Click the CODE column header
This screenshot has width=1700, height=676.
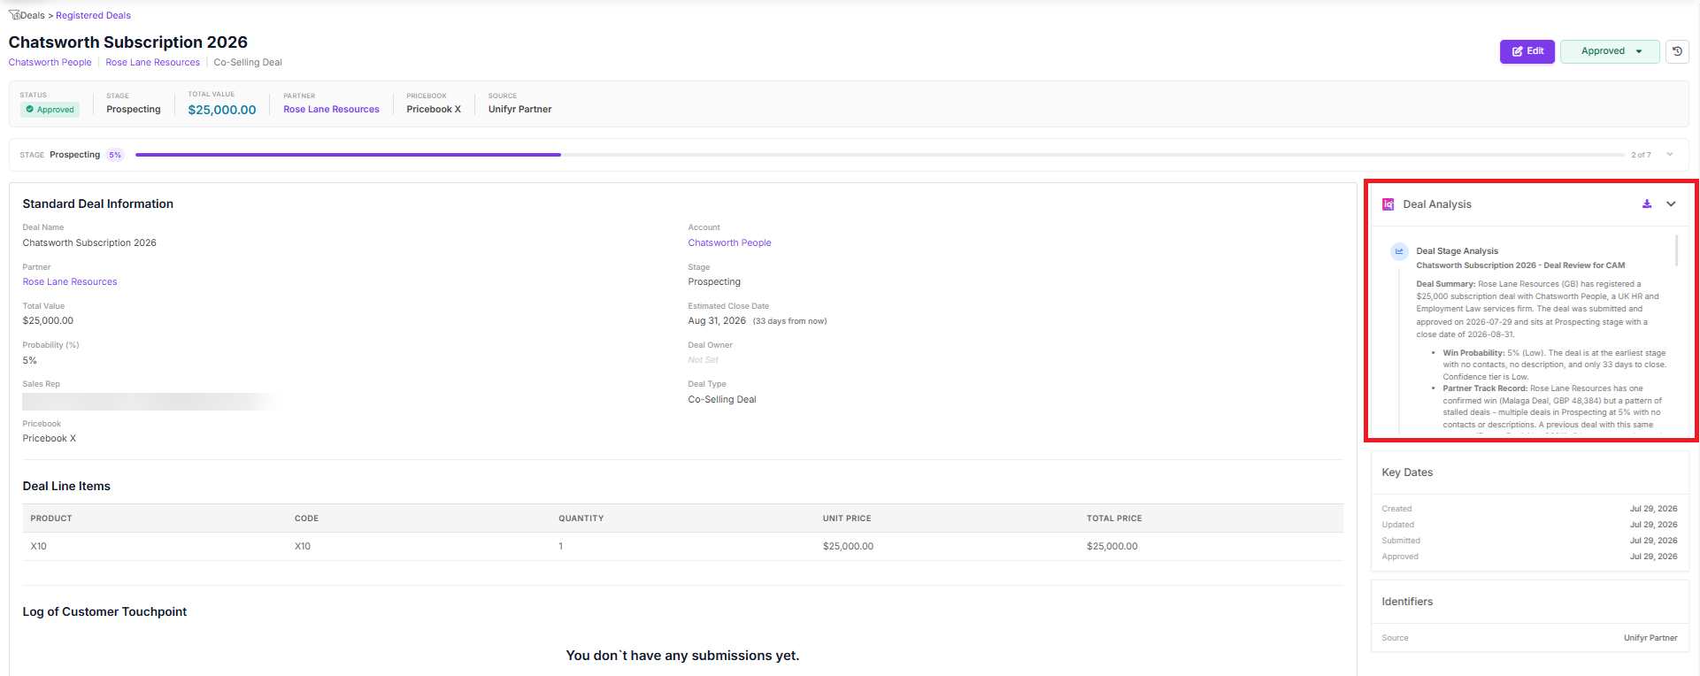(x=306, y=519)
